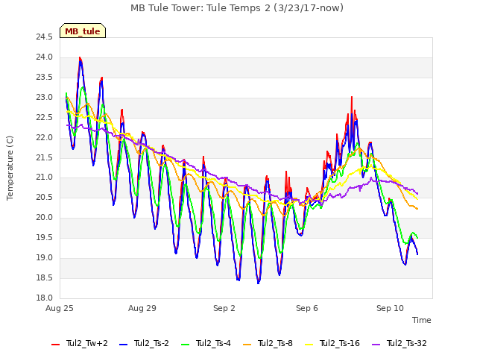Click the 19.5 y-axis tick label
Screen dimensions: 477x358
click(45, 237)
